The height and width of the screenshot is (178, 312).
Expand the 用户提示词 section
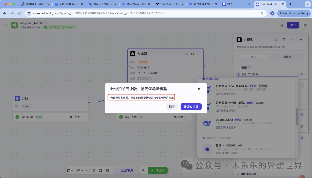coord(238,174)
